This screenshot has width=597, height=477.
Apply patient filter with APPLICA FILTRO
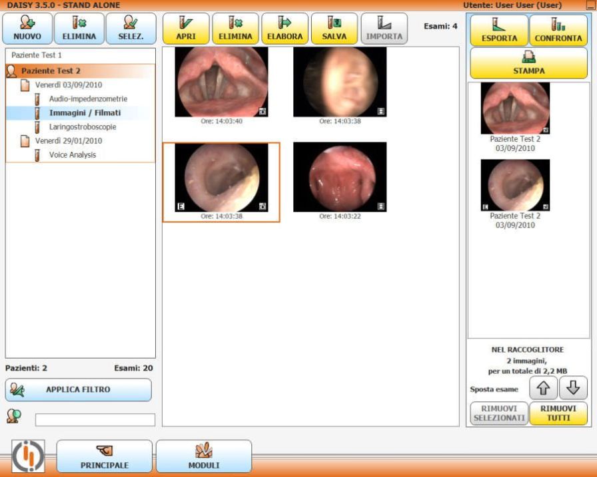click(79, 390)
